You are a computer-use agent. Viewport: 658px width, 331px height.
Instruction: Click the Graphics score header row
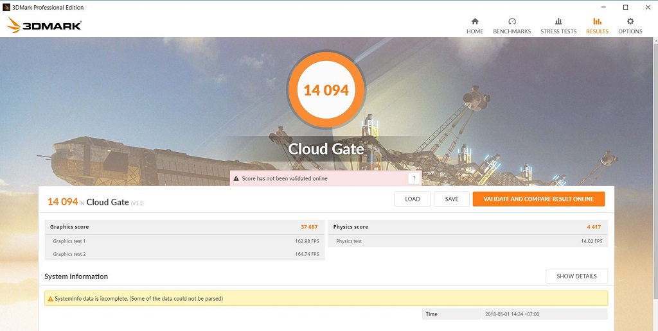(184, 227)
